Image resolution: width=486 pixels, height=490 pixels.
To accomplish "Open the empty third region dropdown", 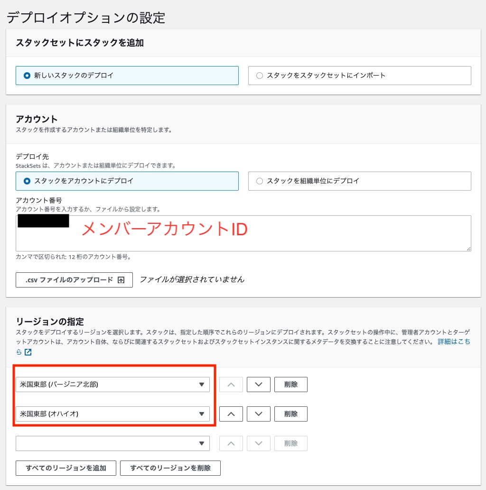I will point(112,443).
